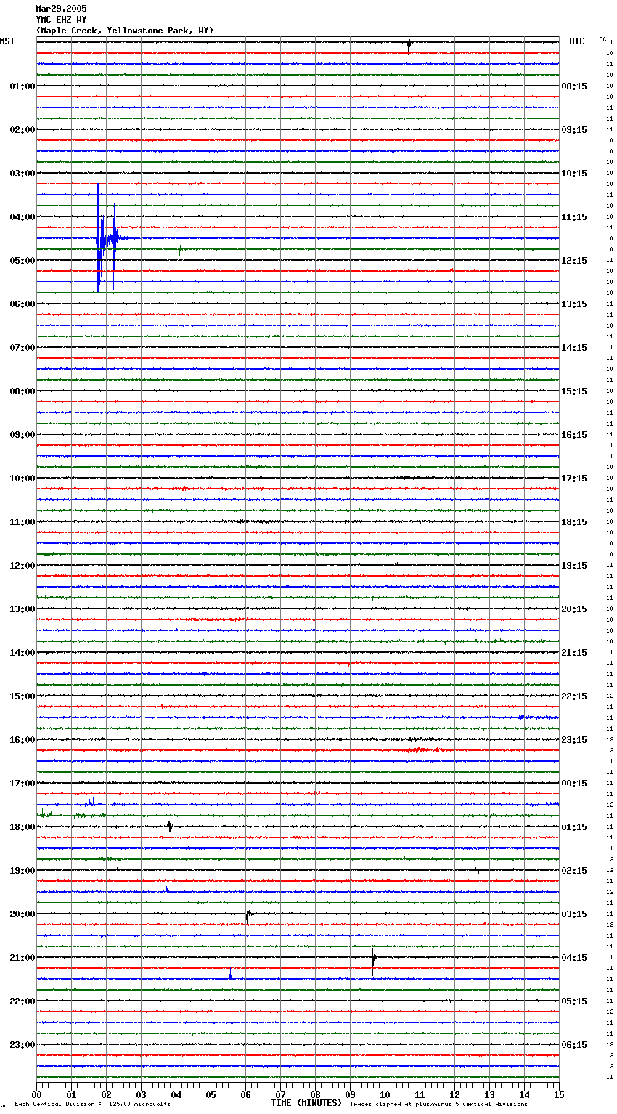The height and width of the screenshot is (1114, 617).
Task: Click the black spike on the top trace
Action: [x=409, y=46]
